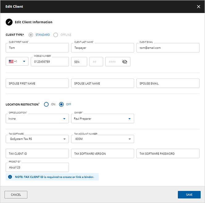The width and height of the screenshot is (205, 203).
Task: Click the info icon in note
Action: (x=10, y=177)
